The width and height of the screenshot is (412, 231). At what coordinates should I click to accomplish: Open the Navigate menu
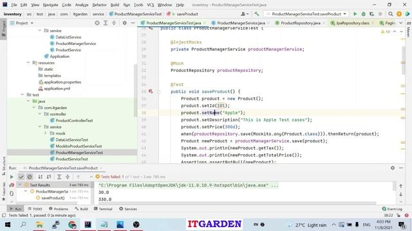50,4
